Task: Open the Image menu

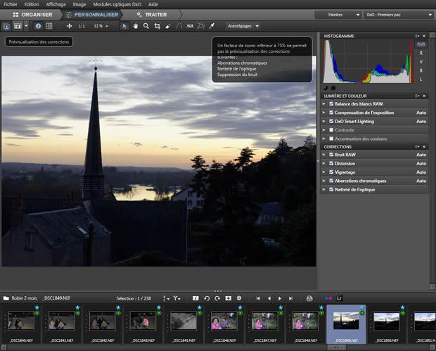Action: coord(79,4)
